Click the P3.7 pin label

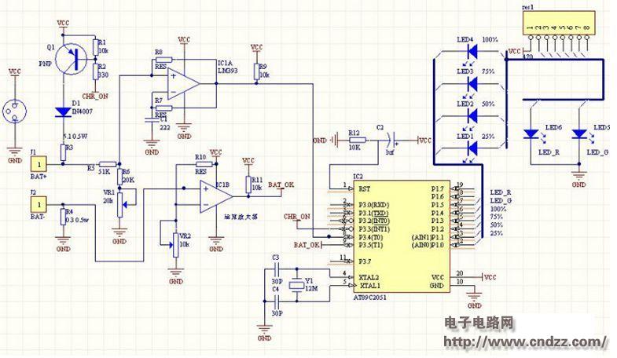(365, 261)
